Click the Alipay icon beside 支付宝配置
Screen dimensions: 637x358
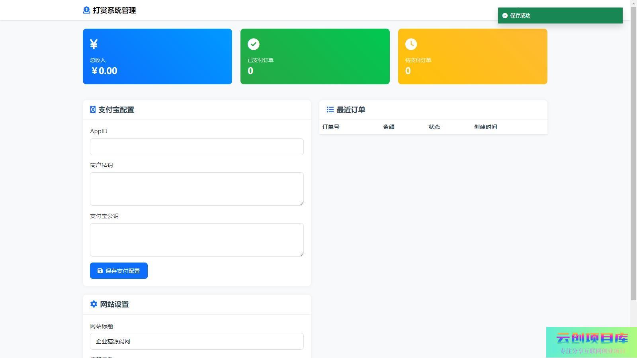[x=93, y=110]
